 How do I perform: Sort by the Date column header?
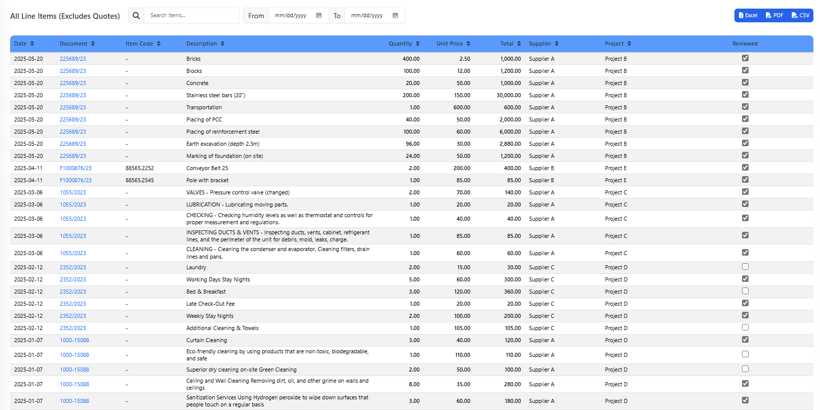[x=24, y=44]
